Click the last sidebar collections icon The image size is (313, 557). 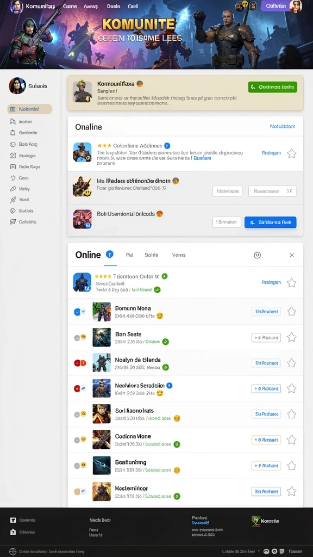coord(13,222)
